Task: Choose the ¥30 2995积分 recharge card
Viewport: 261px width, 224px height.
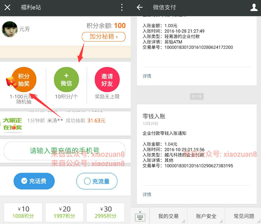Action: coord(106,212)
